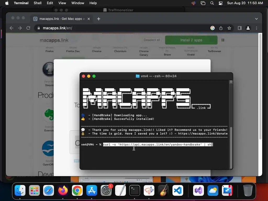The height and width of the screenshot is (201, 268).
Task: Open purple Visual Studio icon in Dock
Action: coord(198,190)
